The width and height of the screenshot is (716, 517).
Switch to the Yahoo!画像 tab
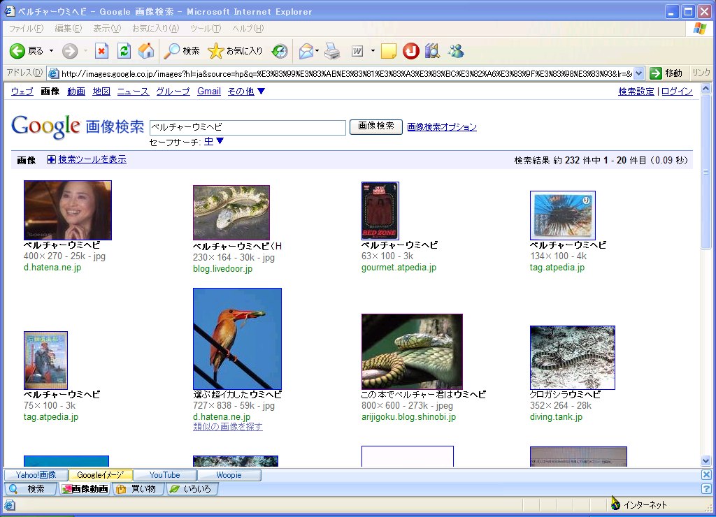(x=36, y=475)
